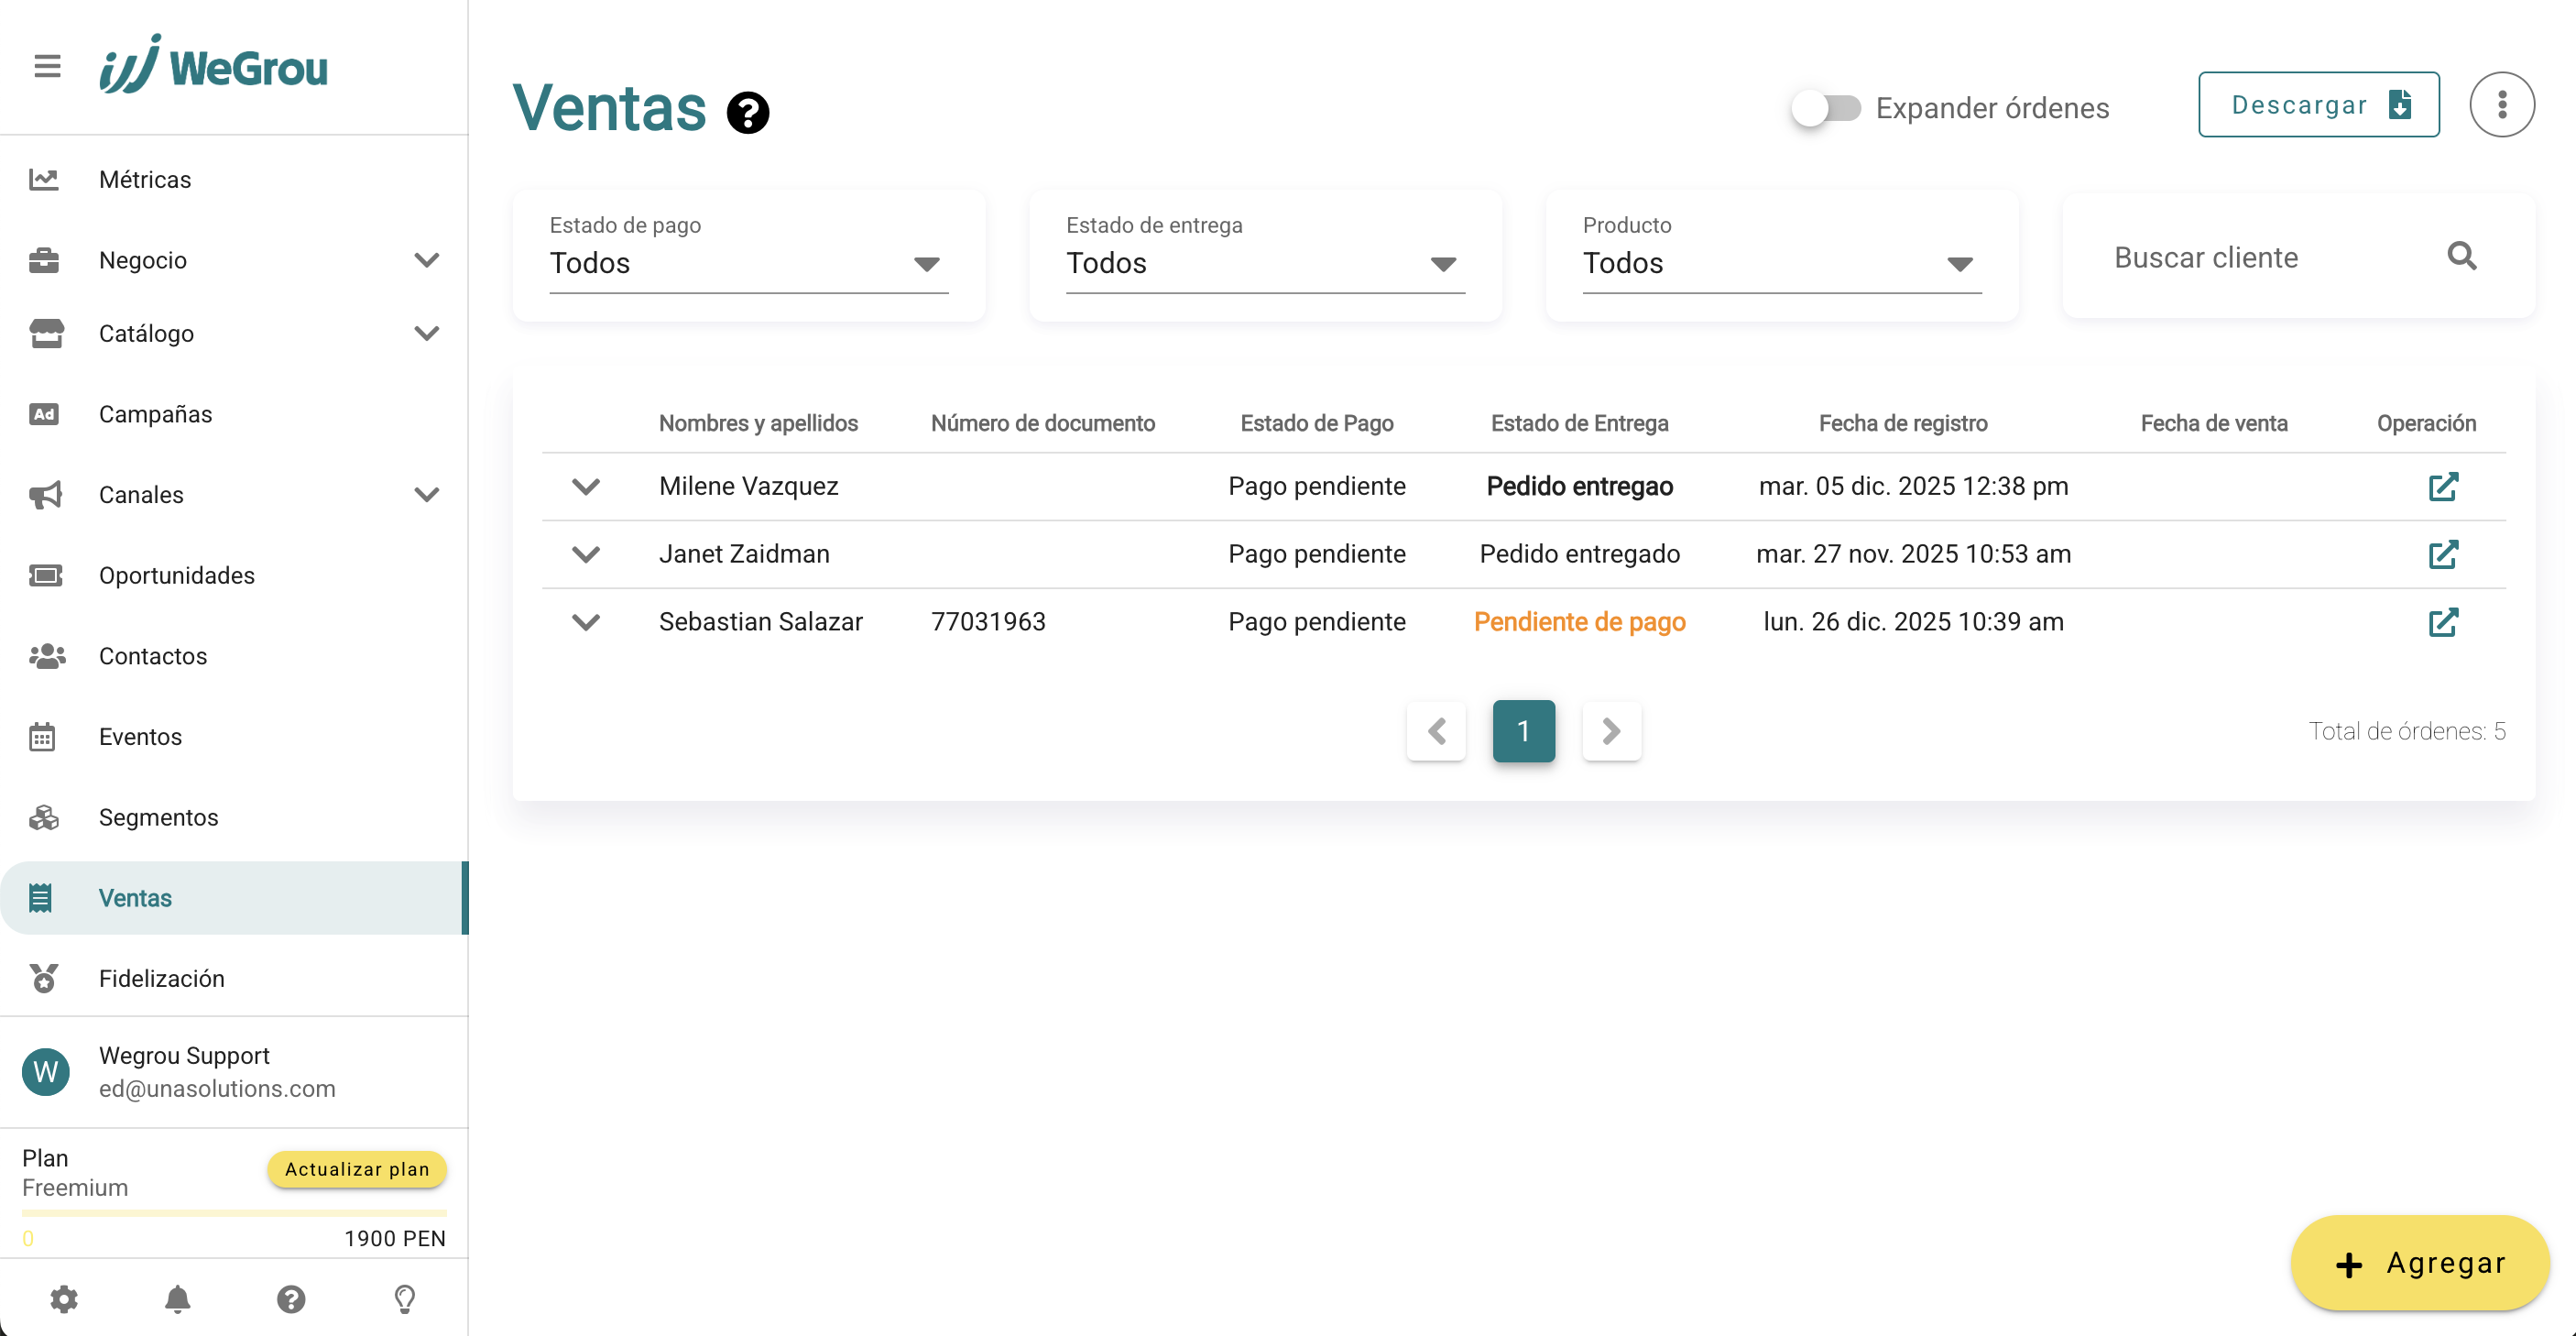Expand the Janet Zaidman order row
Screen dimensions: 2576x1336
586,554
